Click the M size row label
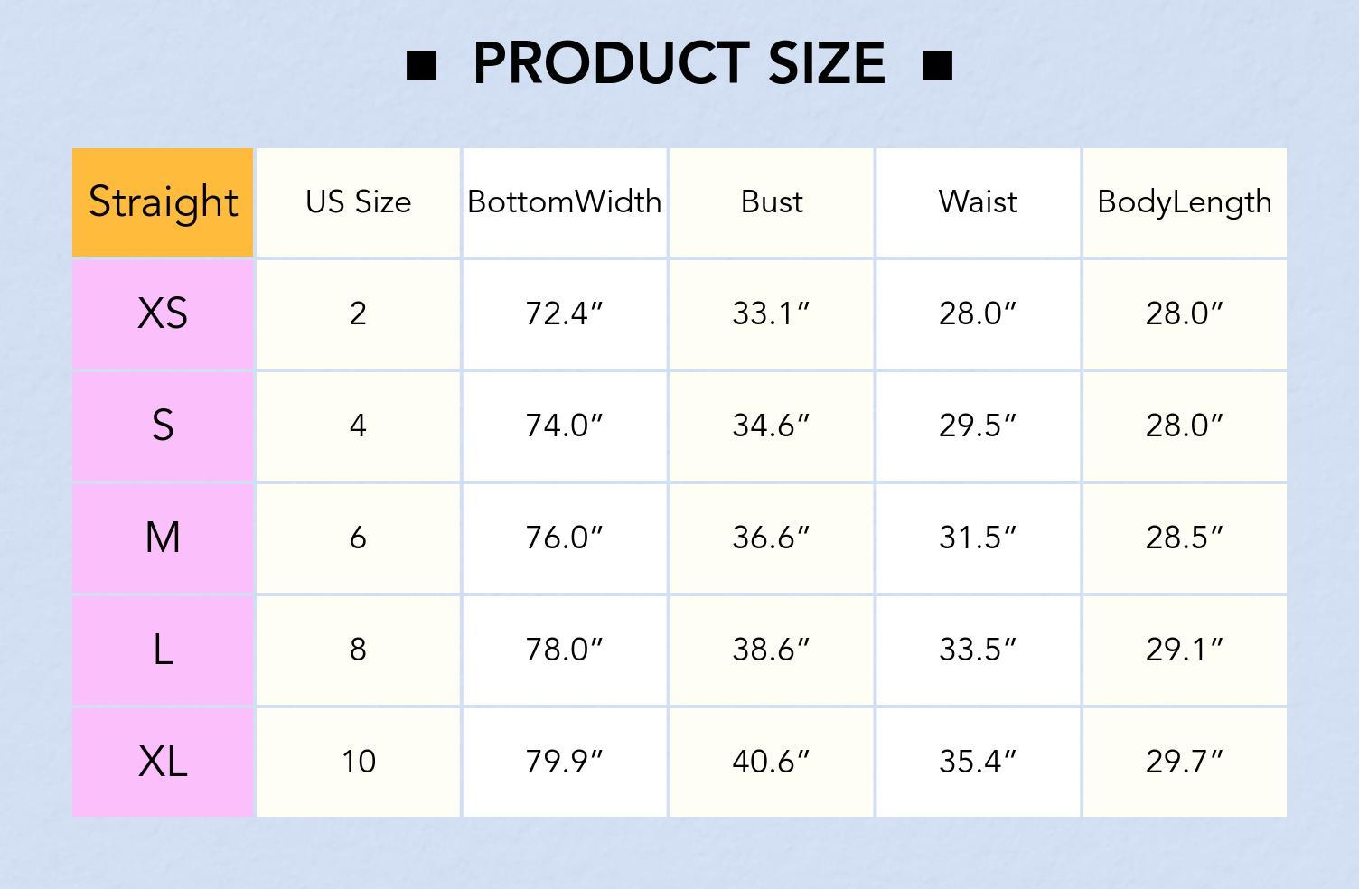Viewport: 1359px width, 889px height. point(163,538)
